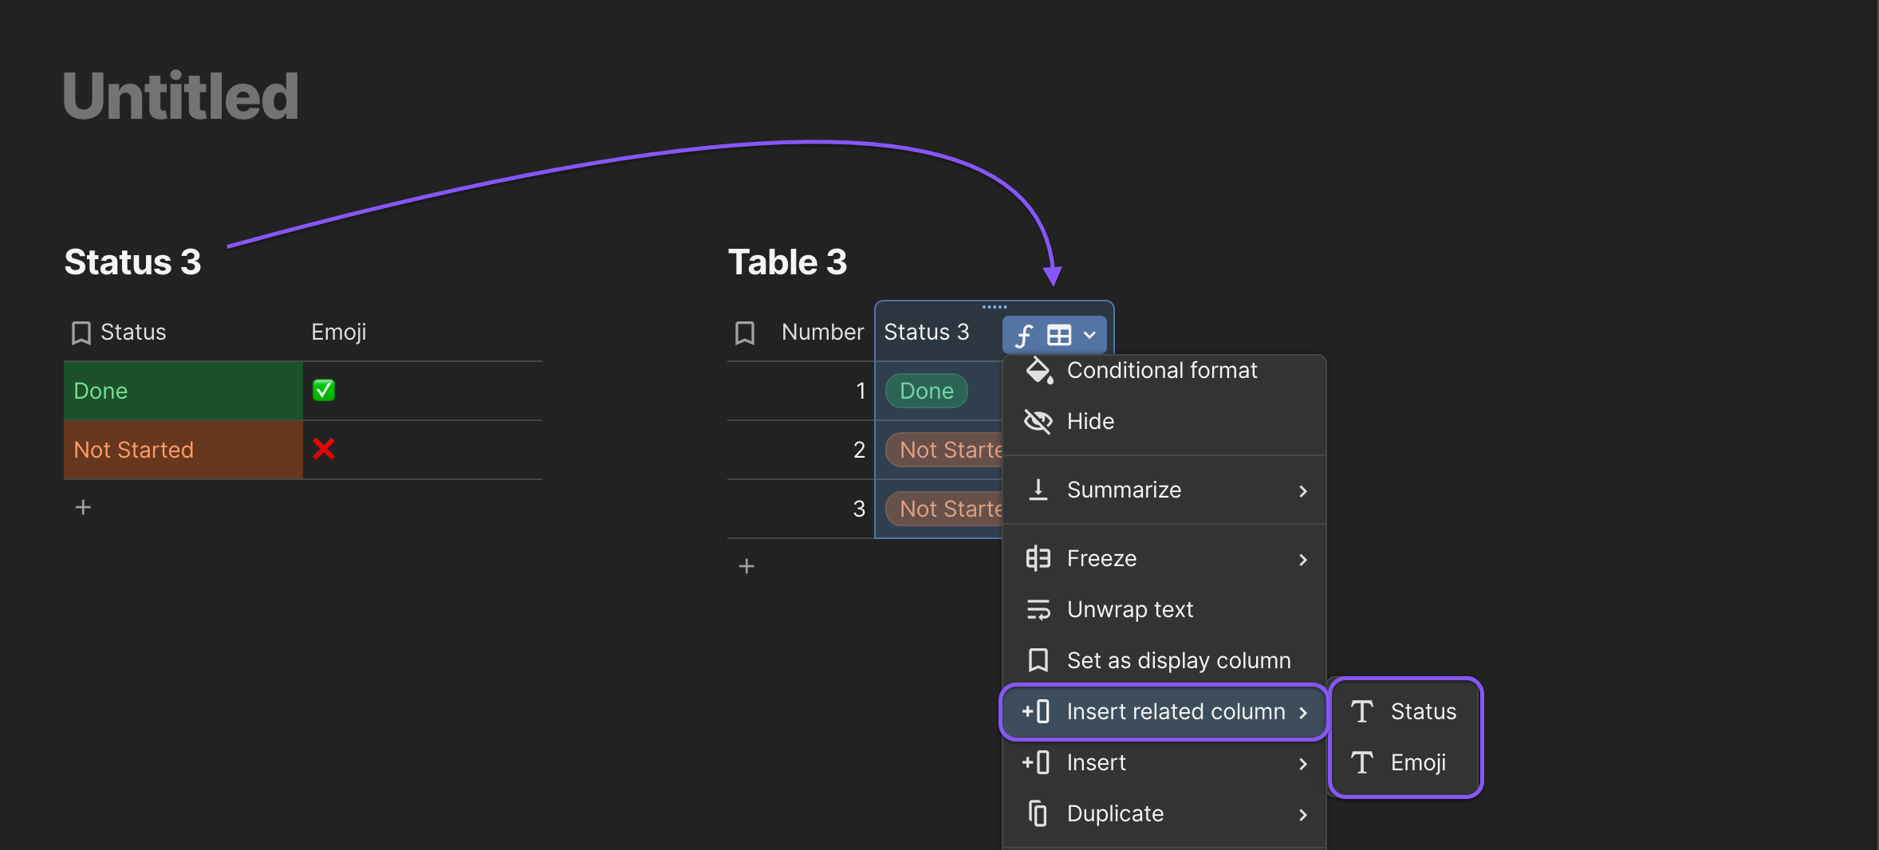Image resolution: width=1879 pixels, height=850 pixels.
Task: Click the green checkmark emoji cell
Action: [x=324, y=391]
